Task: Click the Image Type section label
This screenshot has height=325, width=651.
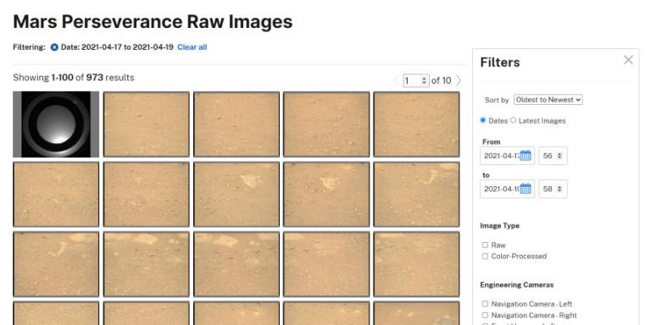Action: [499, 225]
